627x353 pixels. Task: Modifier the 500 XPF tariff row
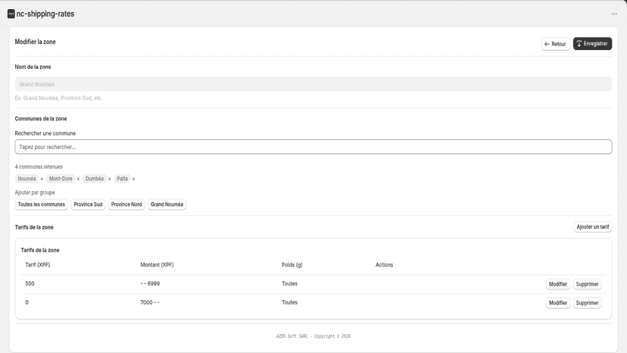pos(558,284)
